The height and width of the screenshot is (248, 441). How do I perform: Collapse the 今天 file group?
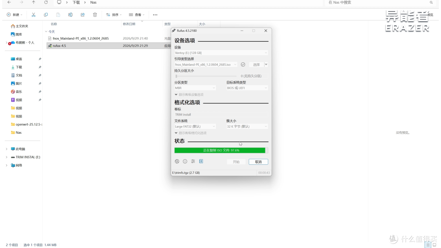(46, 31)
